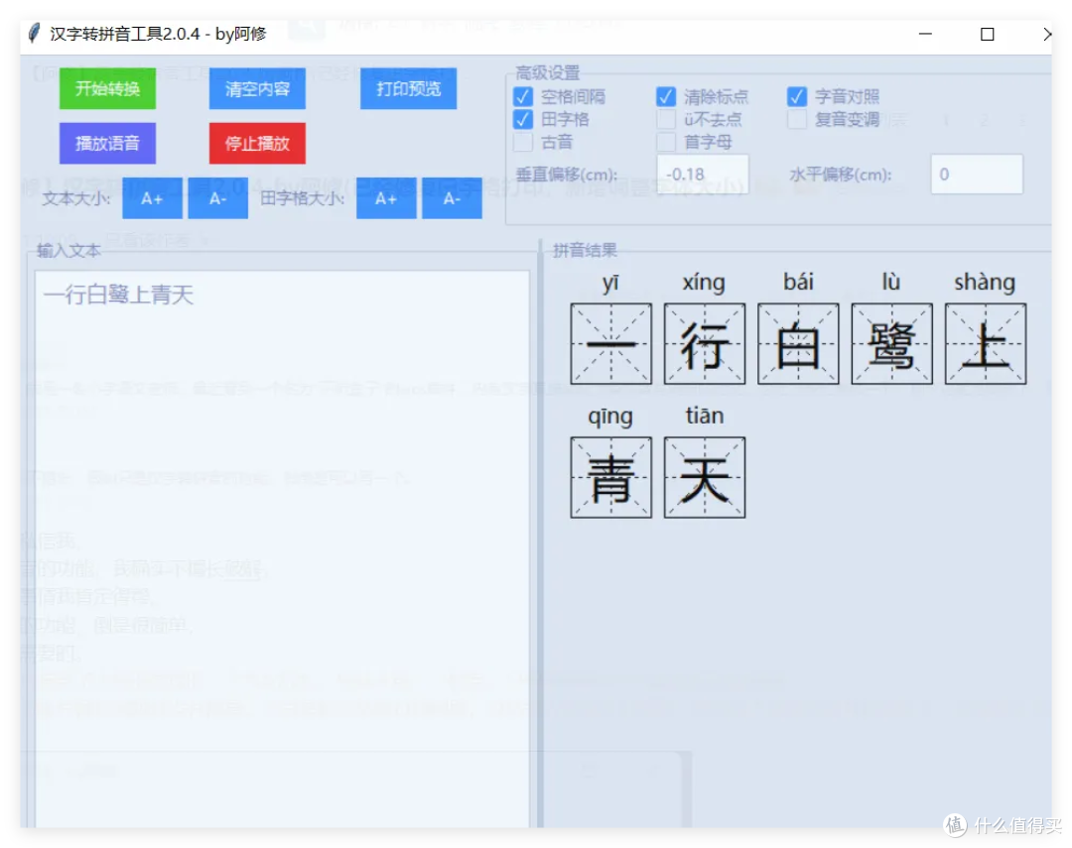The height and width of the screenshot is (848, 1072).
Task: Click the pinyin text bái
Action: click(x=798, y=282)
